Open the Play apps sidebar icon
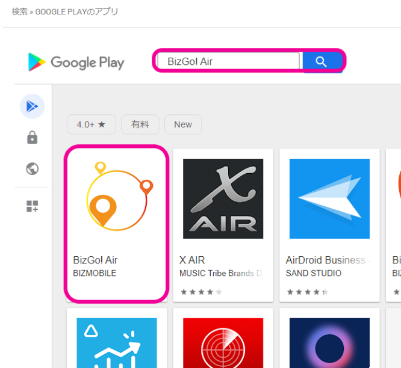 tap(32, 106)
